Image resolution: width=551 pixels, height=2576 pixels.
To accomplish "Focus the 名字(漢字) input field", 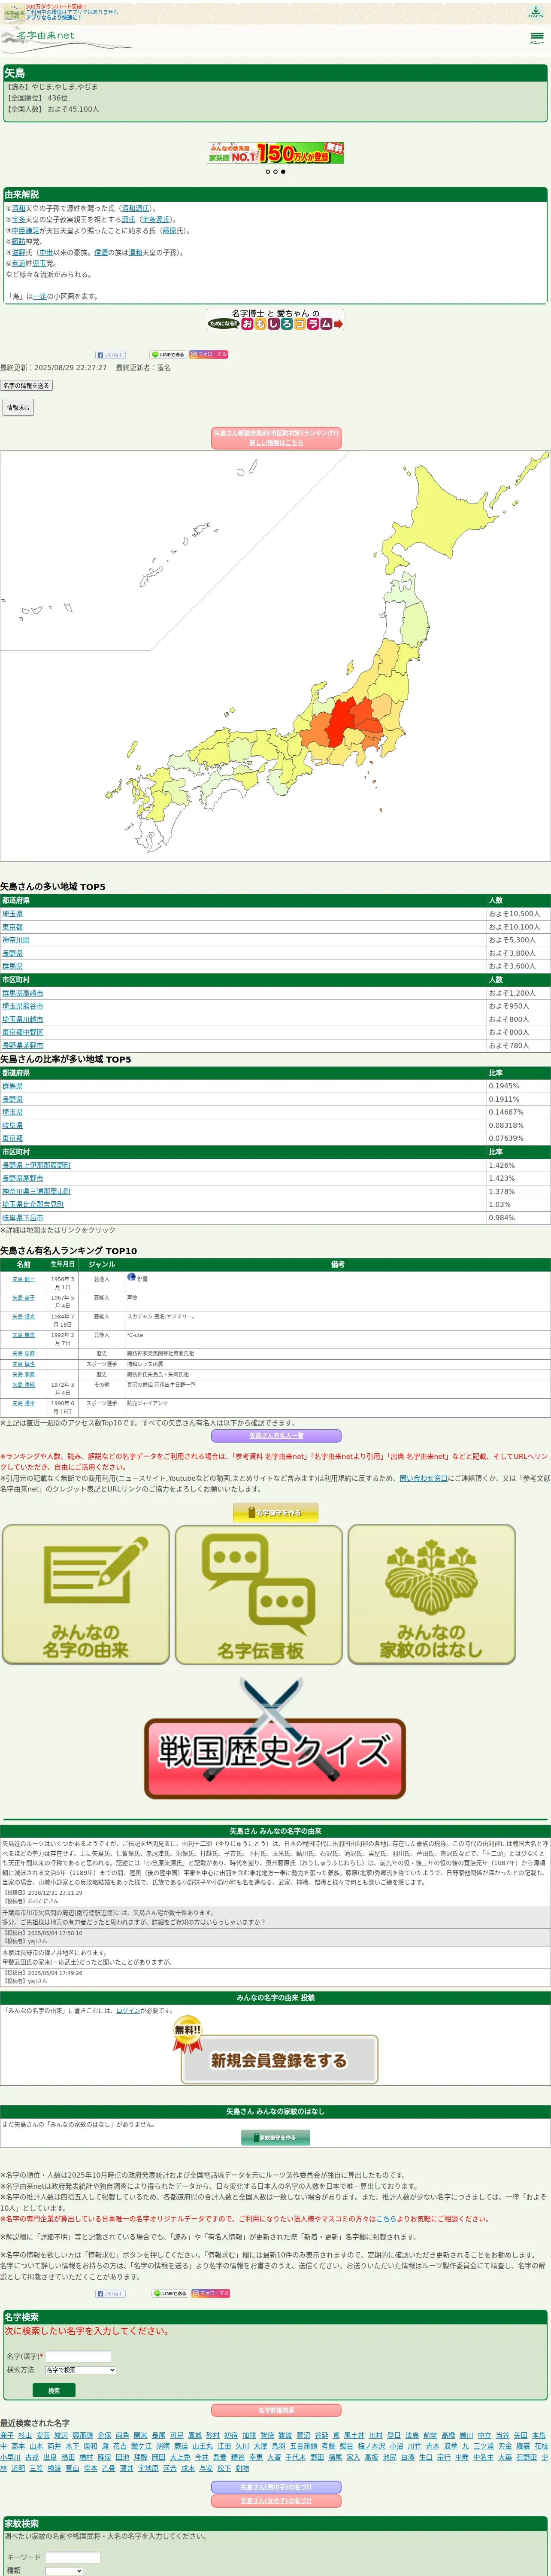I will click(x=78, y=2356).
